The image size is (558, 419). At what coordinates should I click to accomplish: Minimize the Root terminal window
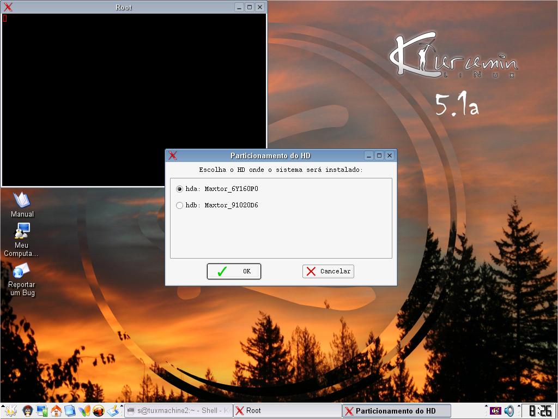click(239, 7)
